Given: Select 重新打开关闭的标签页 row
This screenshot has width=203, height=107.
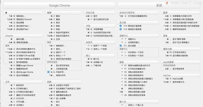Looking at the screenshot, I should tap(22, 95).
